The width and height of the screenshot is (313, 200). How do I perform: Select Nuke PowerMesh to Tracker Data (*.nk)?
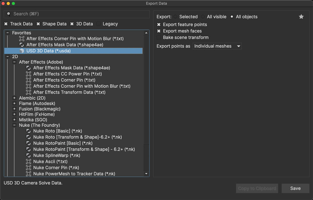tap(74, 174)
